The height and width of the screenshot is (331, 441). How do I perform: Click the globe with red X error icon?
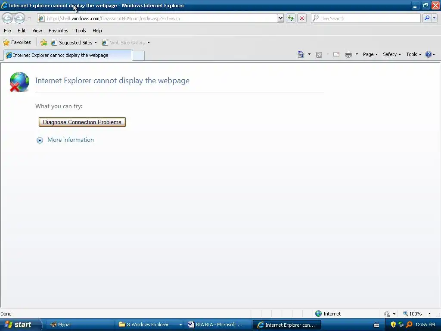pos(19,82)
